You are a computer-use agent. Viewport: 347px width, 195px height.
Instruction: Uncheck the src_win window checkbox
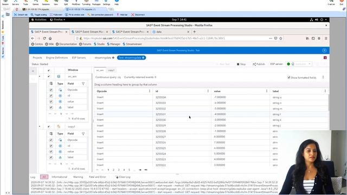(49, 76)
